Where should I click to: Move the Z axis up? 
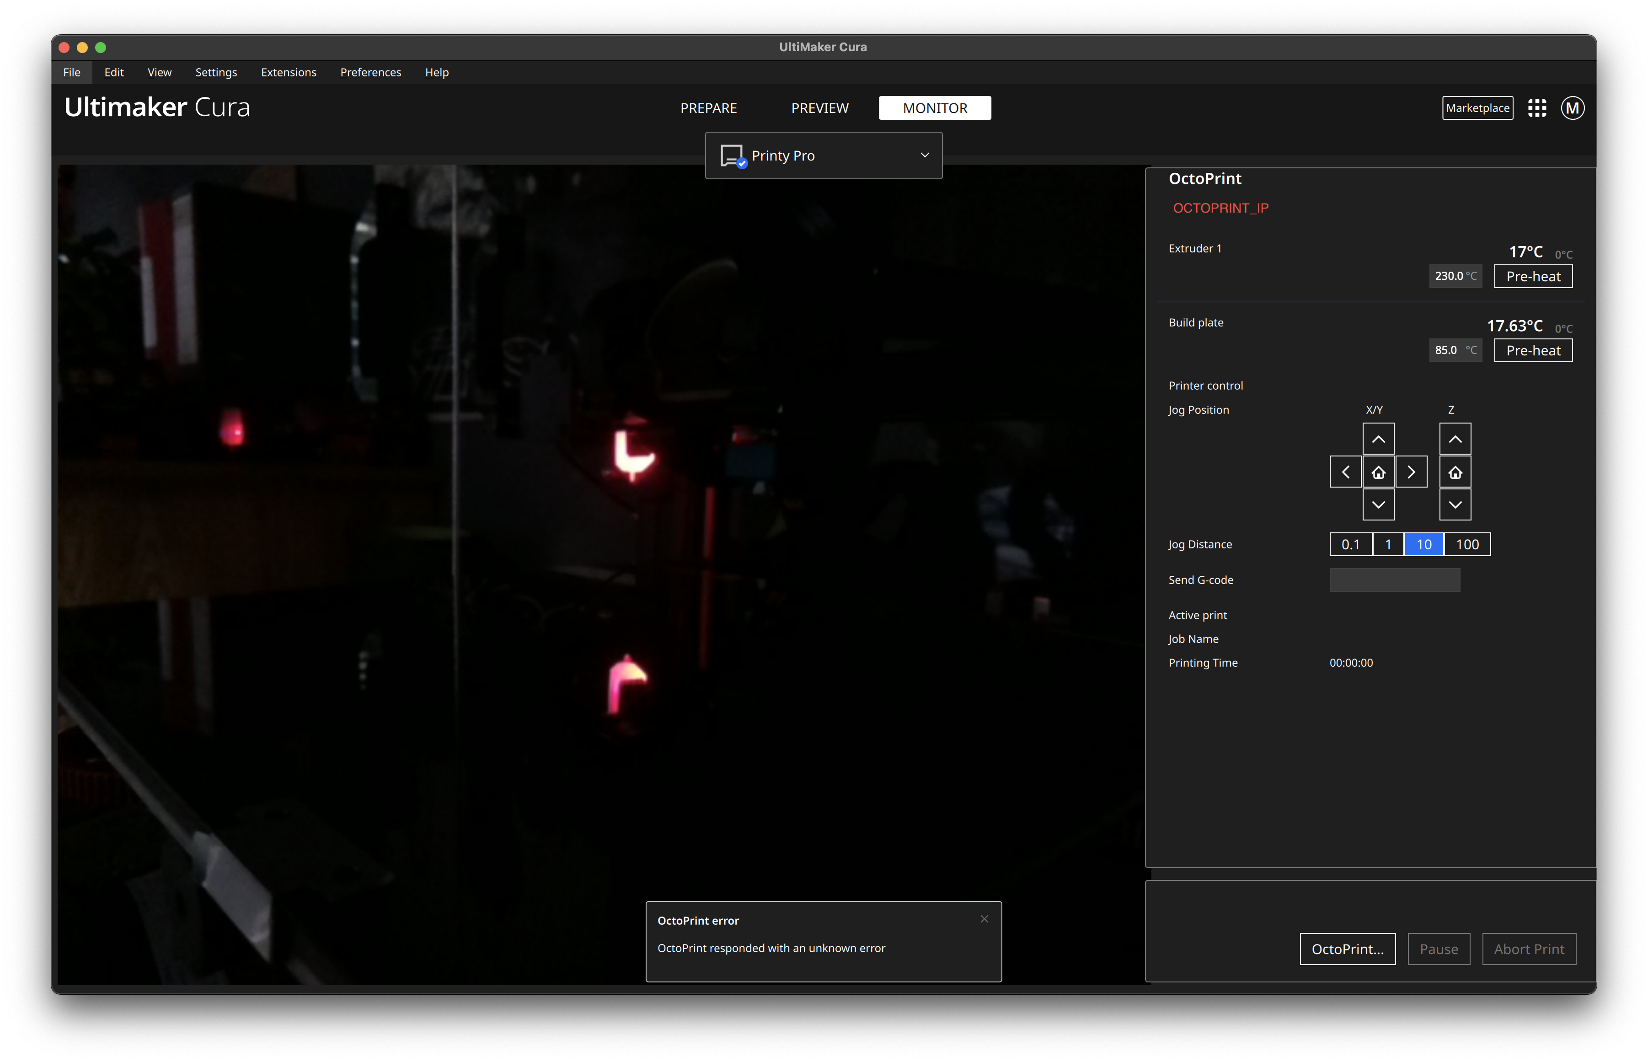click(1455, 438)
